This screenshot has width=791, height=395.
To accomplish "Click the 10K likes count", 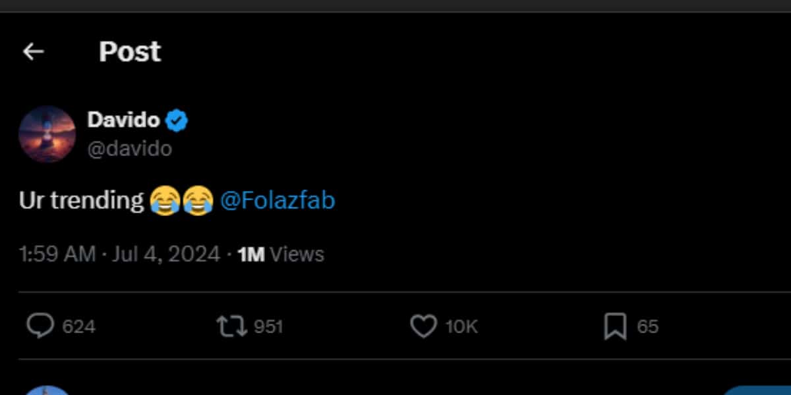I will [461, 327].
